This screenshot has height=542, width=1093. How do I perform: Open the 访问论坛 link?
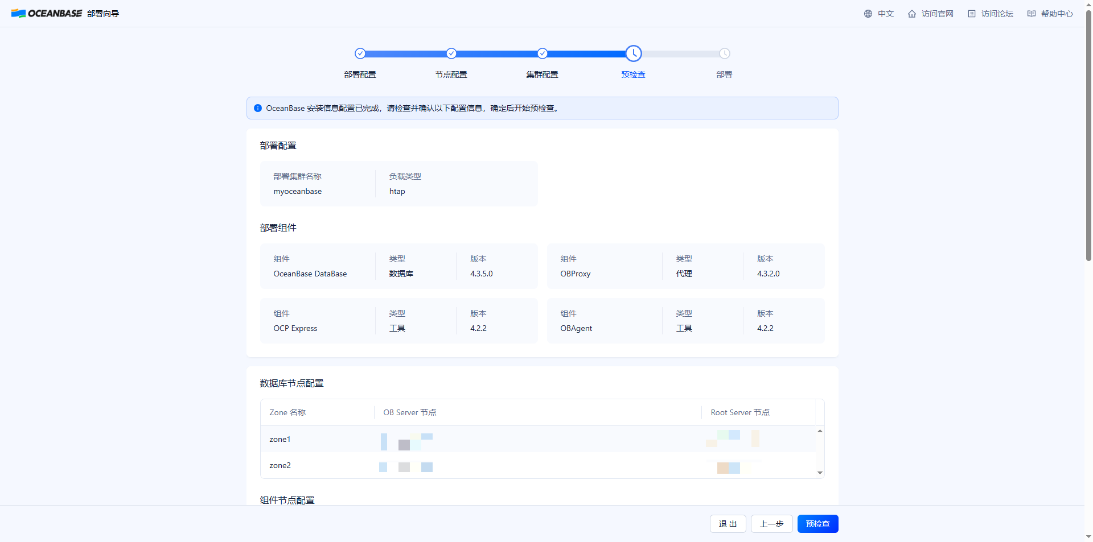[997, 14]
